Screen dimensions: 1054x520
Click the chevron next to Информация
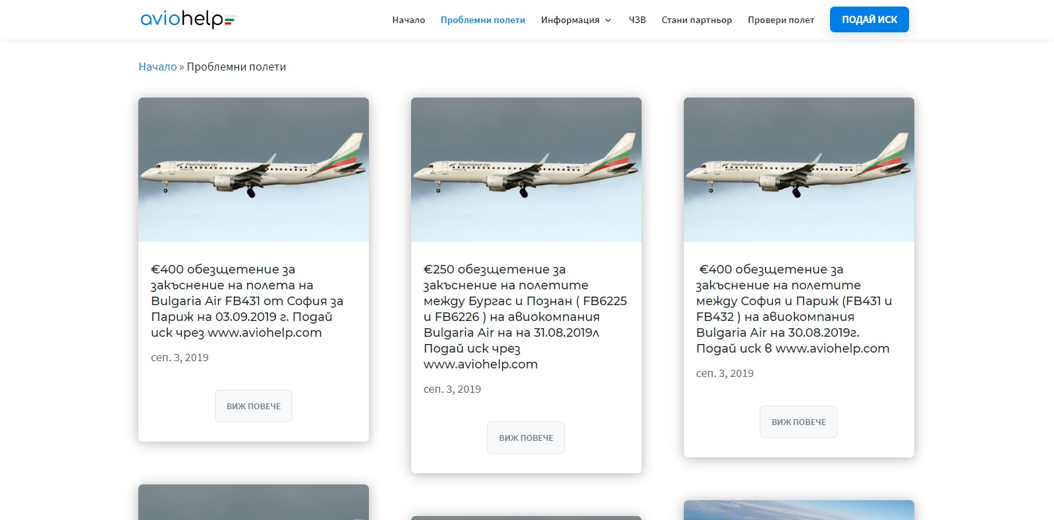tap(608, 20)
